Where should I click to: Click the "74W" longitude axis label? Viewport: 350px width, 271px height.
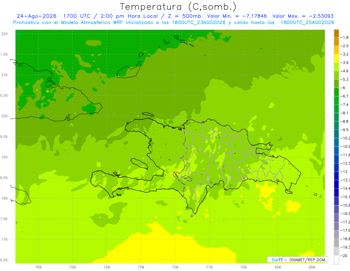click(107, 267)
